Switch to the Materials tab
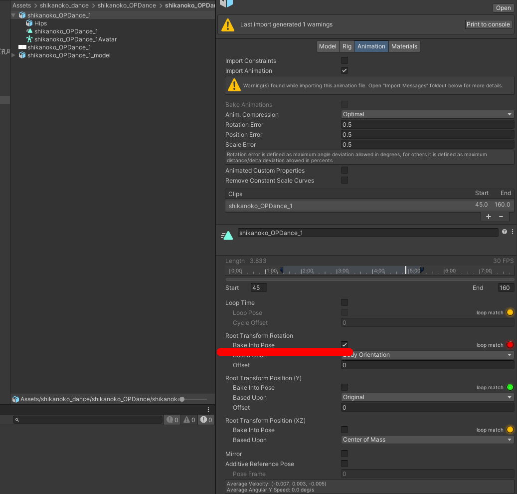517x494 pixels. tap(404, 46)
